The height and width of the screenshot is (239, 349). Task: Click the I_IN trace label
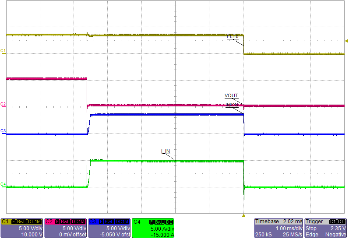(x=166, y=151)
